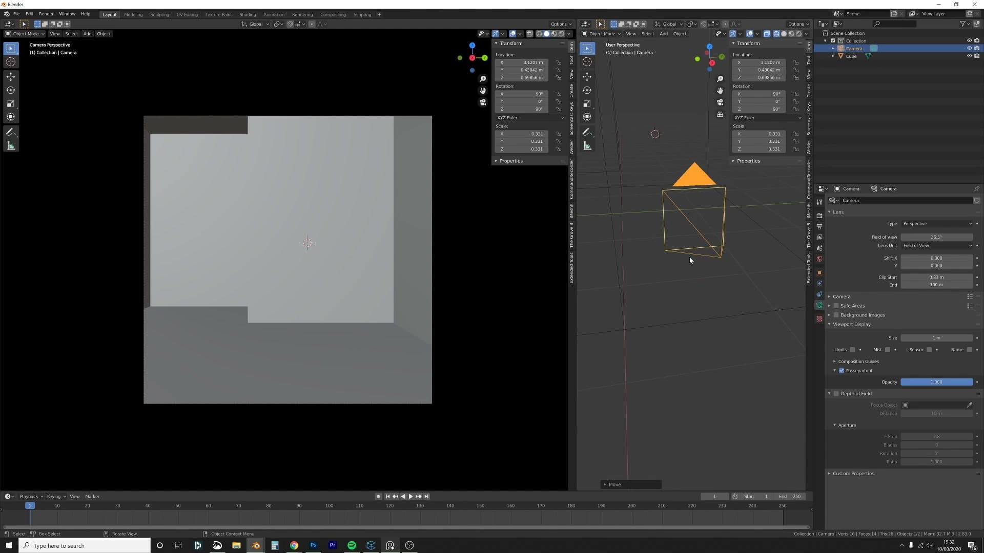Hide Collection in outliner viewport
The height and width of the screenshot is (553, 984).
click(x=969, y=40)
